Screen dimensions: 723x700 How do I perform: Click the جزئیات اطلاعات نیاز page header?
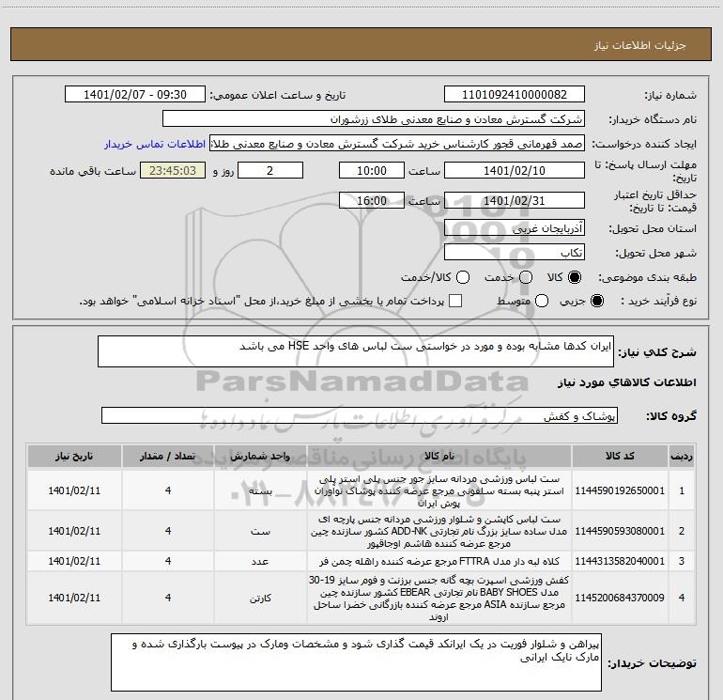coord(640,45)
